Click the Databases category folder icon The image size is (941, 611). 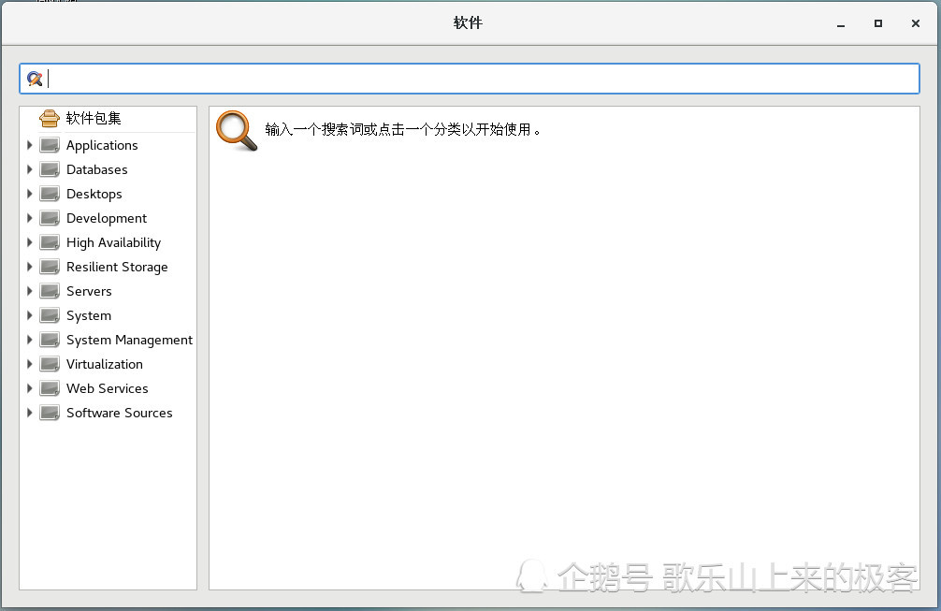point(50,170)
